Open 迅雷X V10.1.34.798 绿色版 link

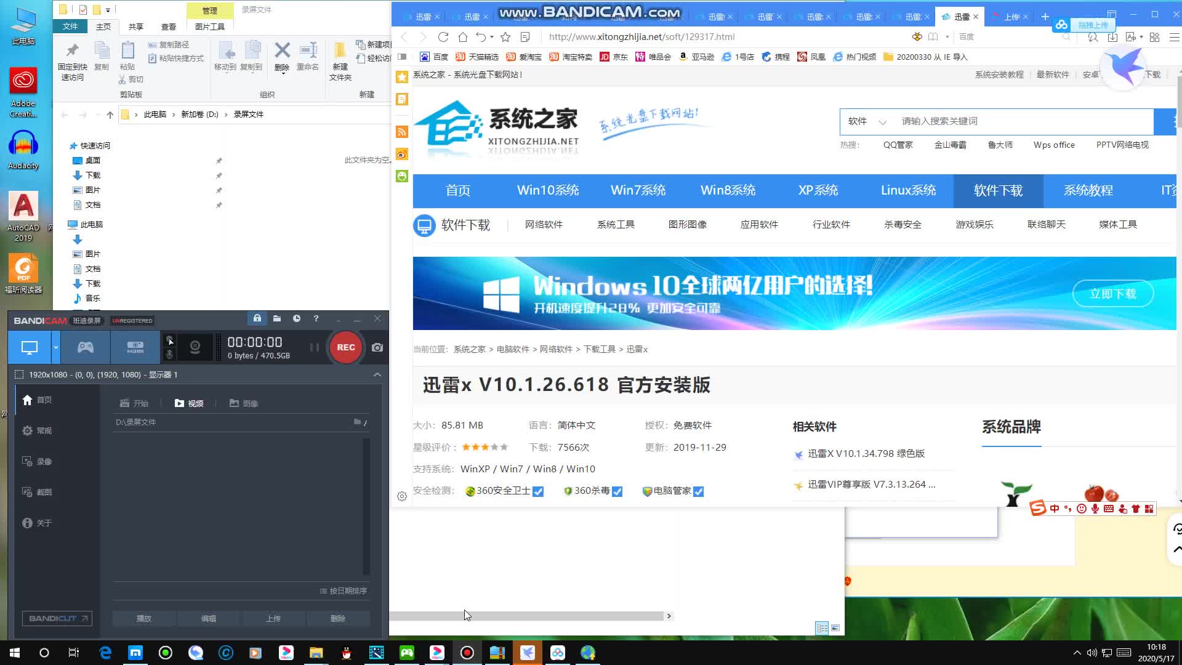(x=866, y=454)
